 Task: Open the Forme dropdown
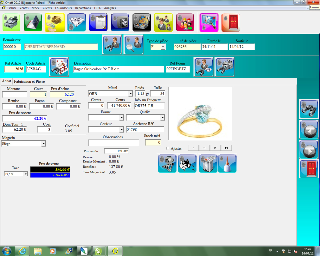[x=121, y=117]
